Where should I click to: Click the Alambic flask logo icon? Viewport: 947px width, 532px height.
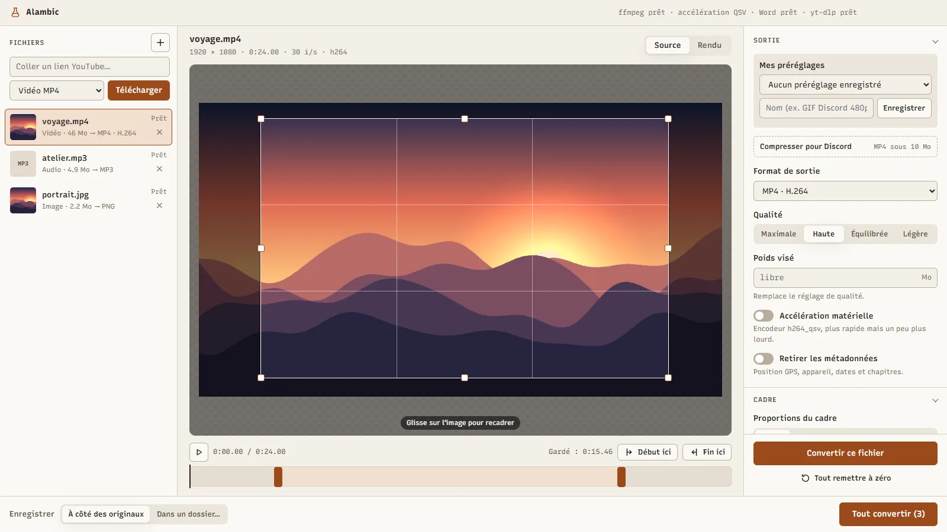(x=15, y=12)
